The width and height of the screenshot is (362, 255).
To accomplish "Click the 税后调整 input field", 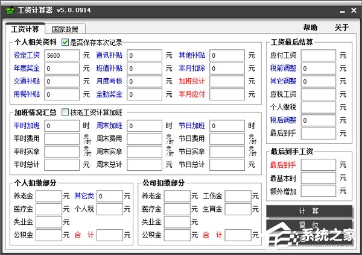I will click(319, 121).
